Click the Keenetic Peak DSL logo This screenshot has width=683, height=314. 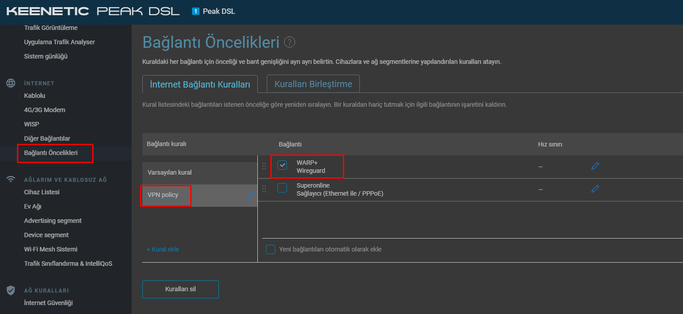pos(93,11)
